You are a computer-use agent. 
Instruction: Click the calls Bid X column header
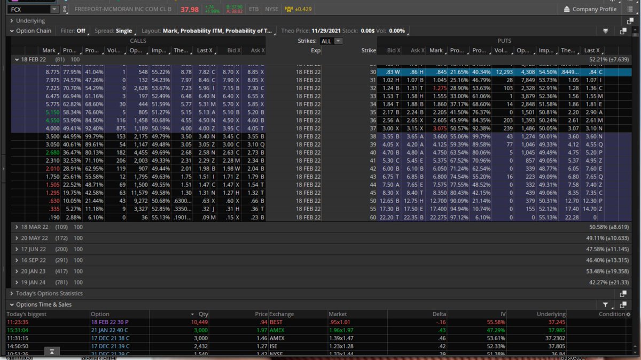231,50
